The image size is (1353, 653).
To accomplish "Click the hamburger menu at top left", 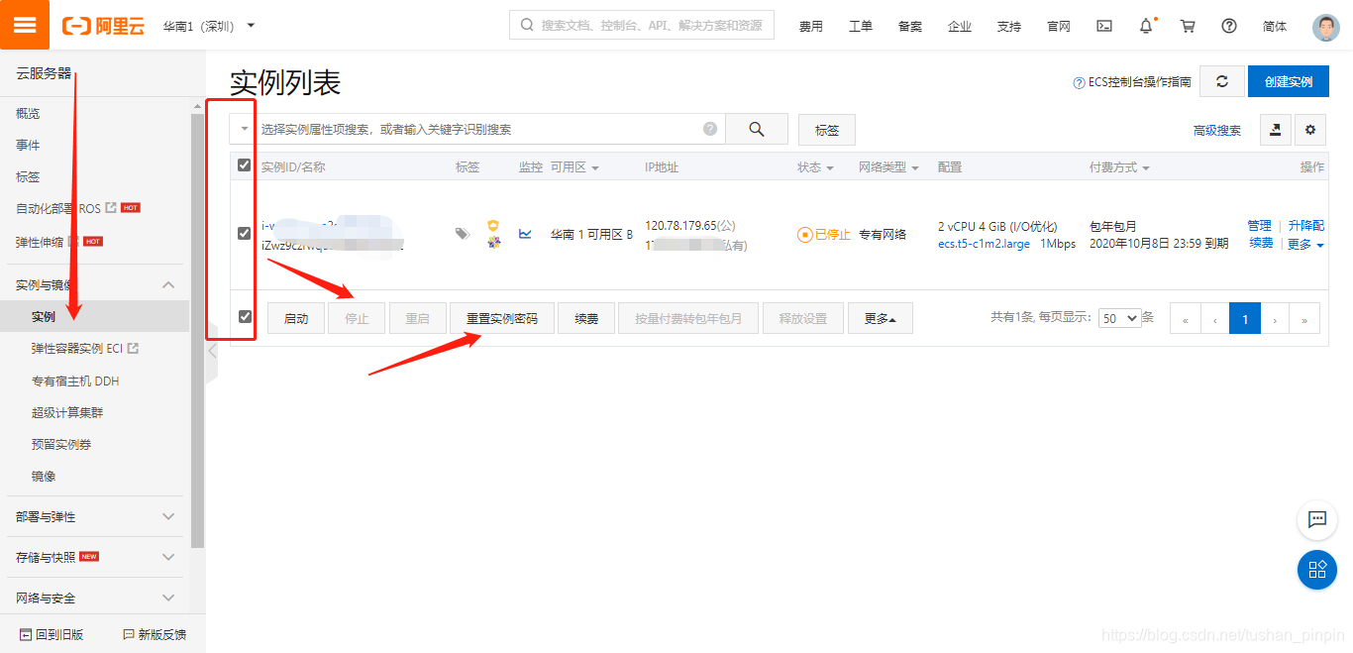I will click(25, 24).
